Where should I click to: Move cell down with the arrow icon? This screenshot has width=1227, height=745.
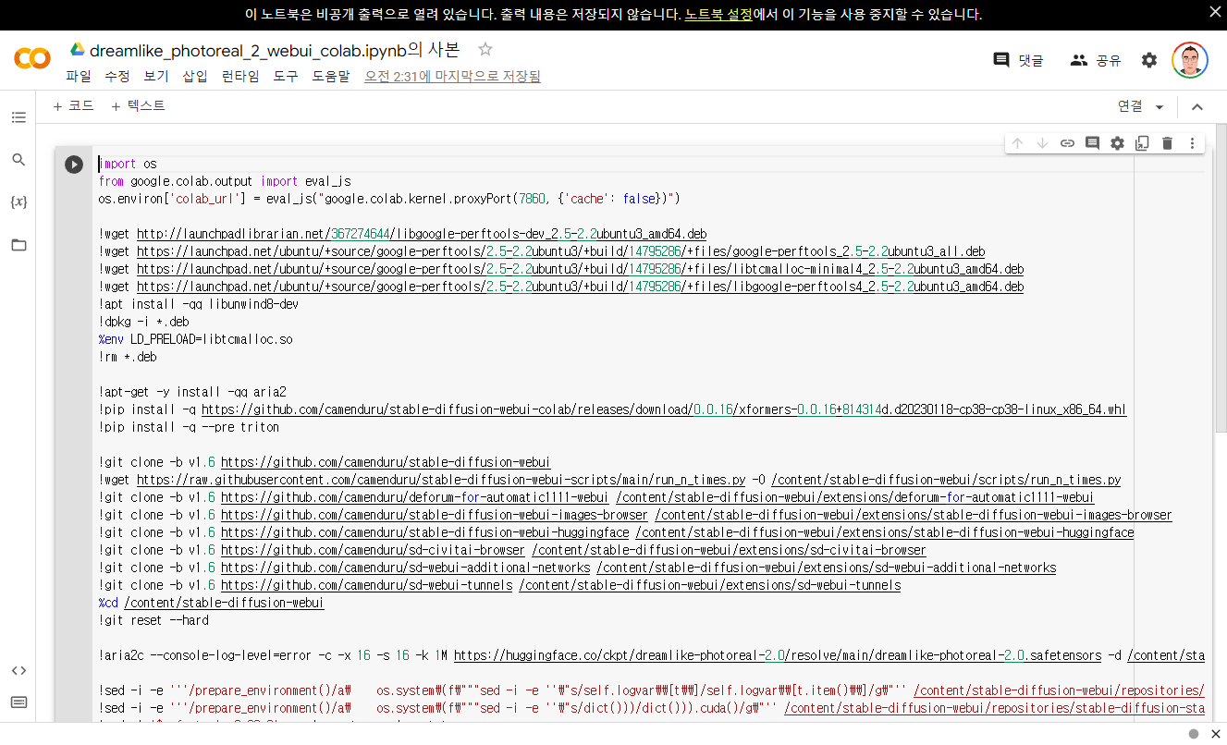coord(1042,143)
